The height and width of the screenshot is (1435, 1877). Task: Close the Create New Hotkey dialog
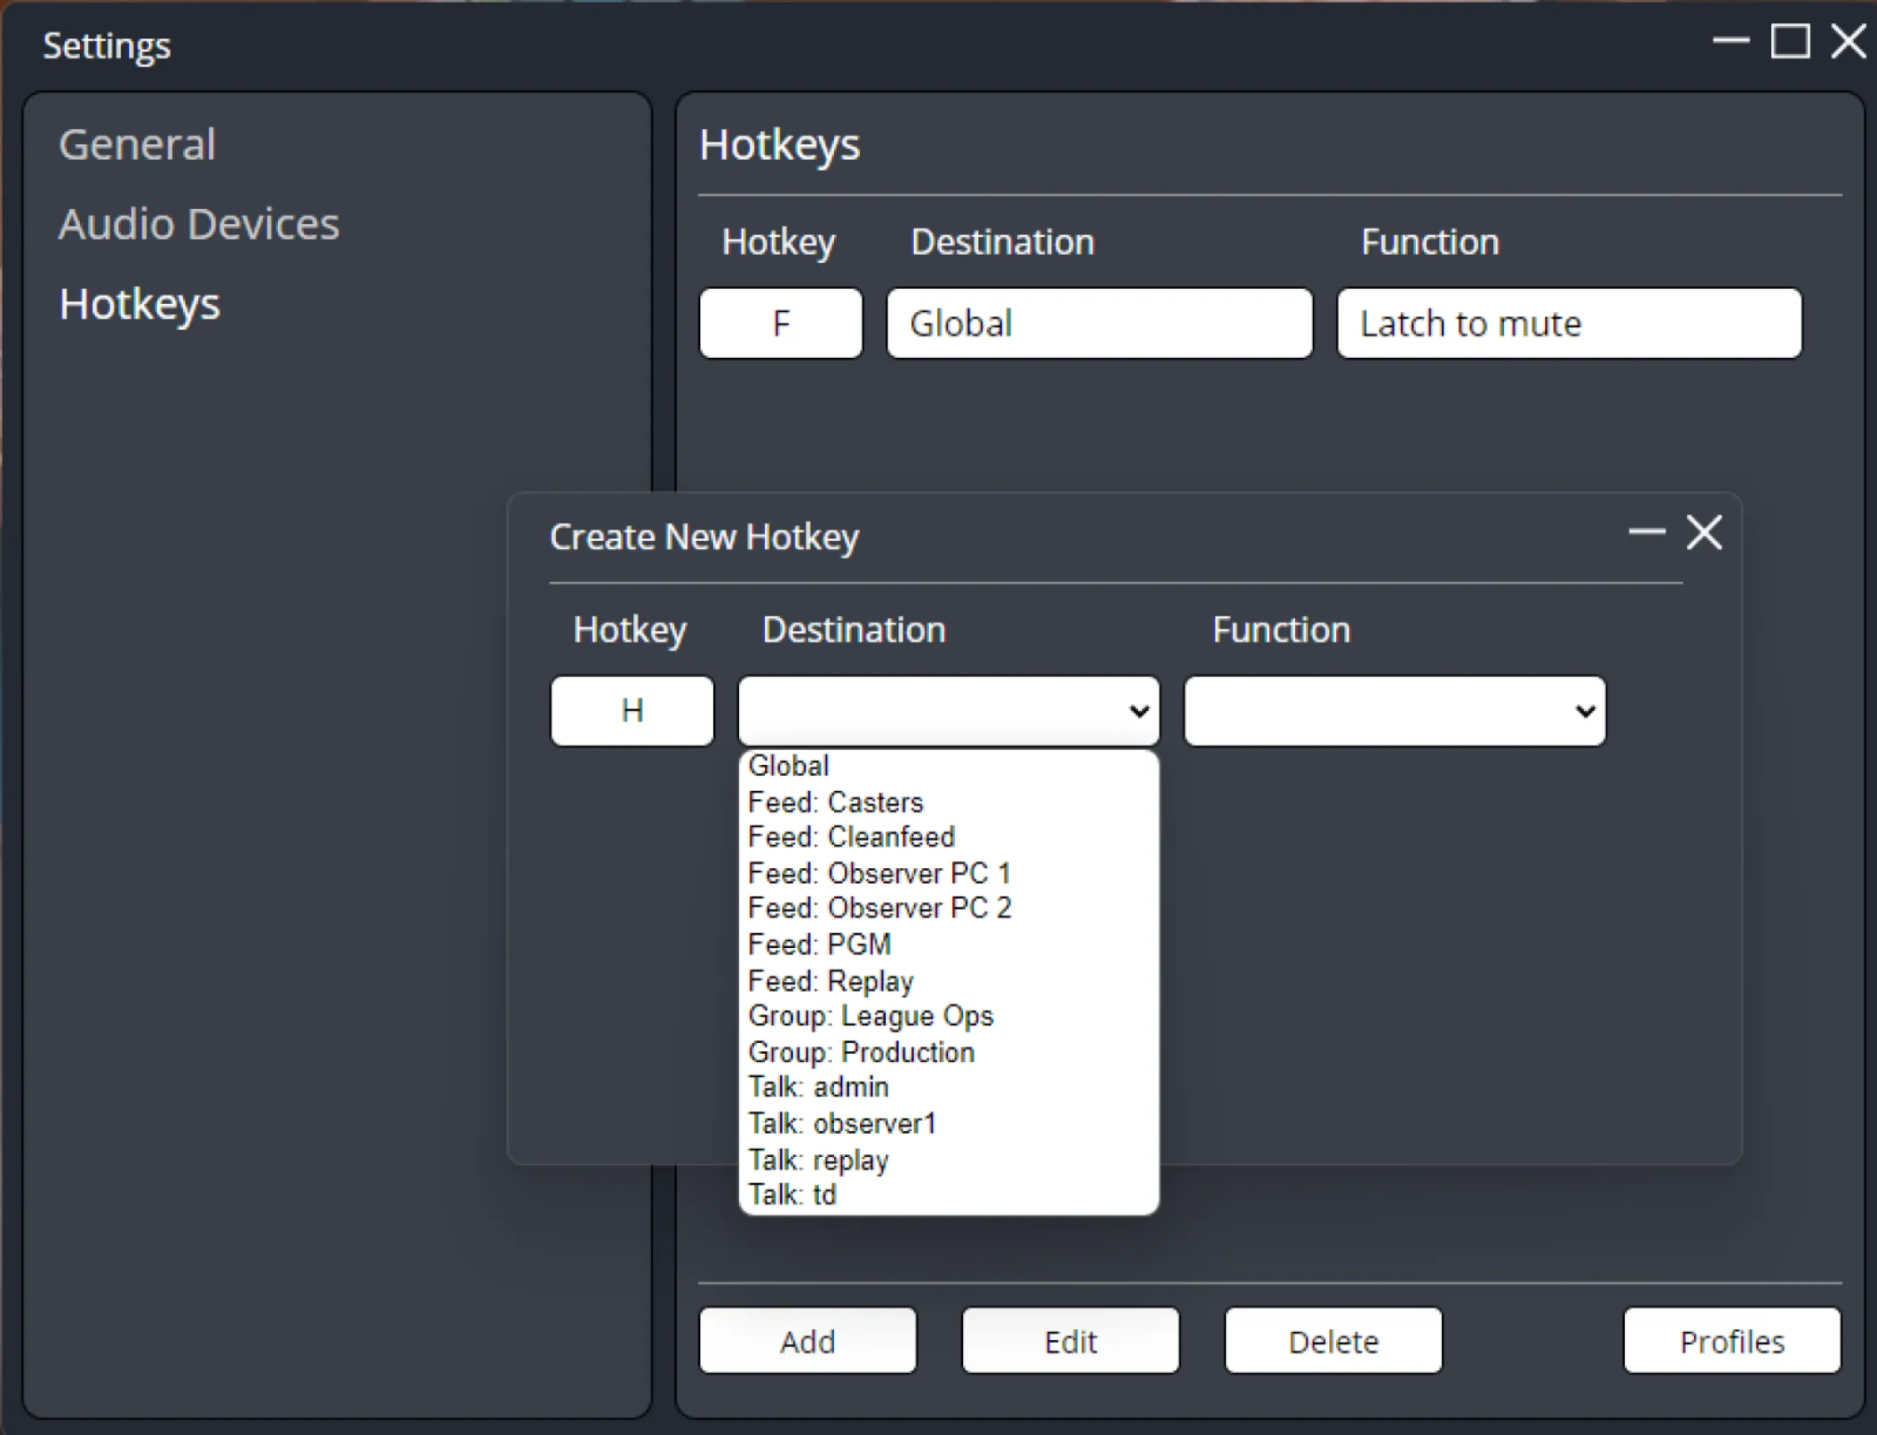1704,533
